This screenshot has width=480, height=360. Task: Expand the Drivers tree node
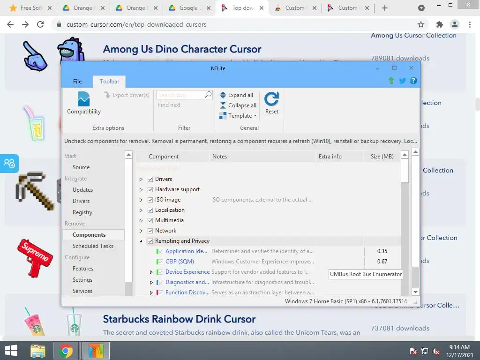tap(141, 180)
